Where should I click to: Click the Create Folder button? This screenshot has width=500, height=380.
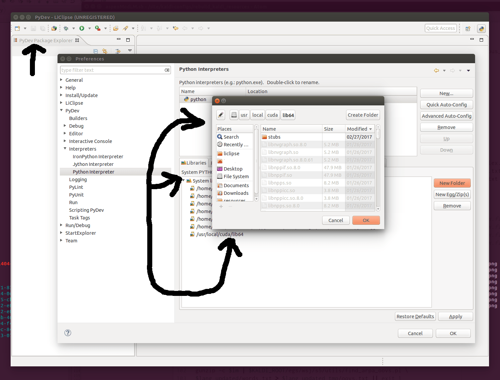363,115
